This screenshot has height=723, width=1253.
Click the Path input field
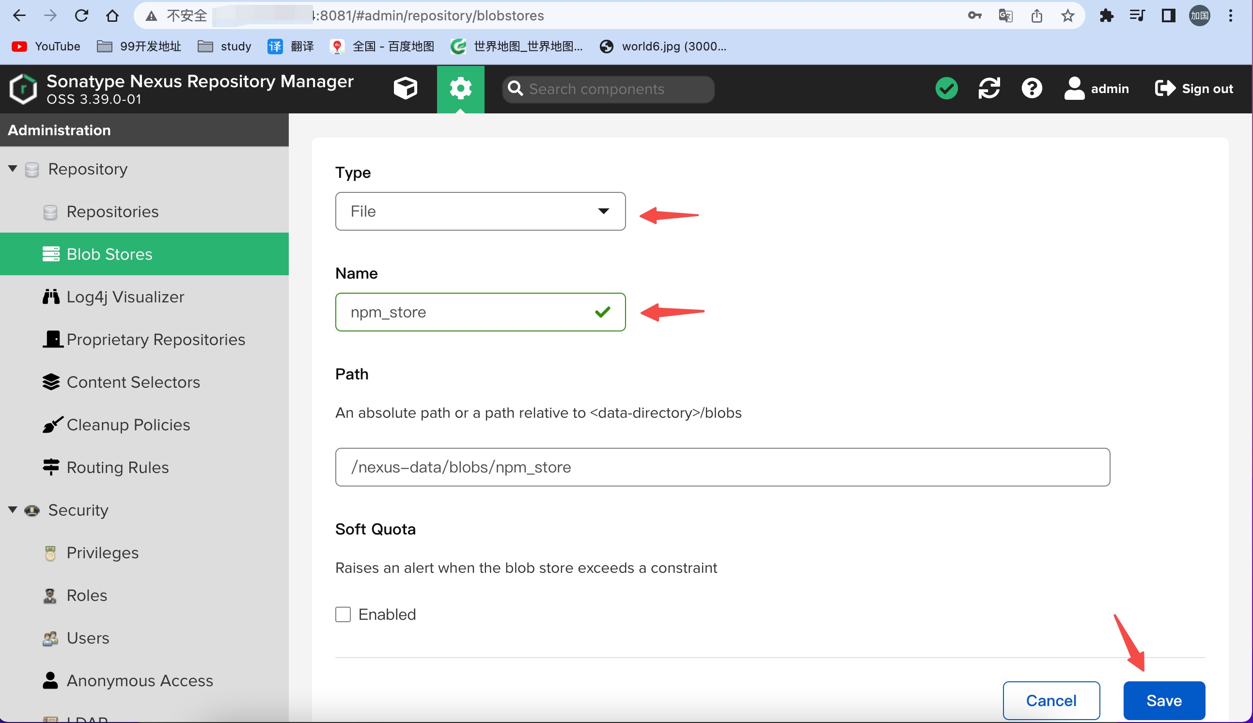coord(722,467)
